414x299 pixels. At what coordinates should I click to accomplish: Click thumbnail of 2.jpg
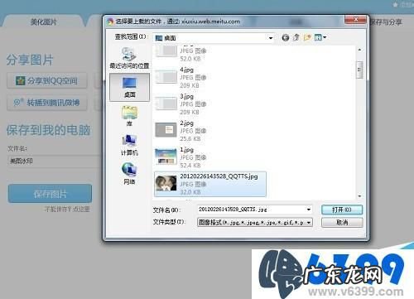(166, 130)
